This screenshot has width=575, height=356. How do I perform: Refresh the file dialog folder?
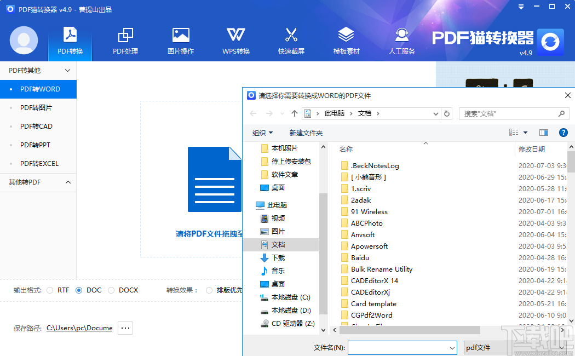[x=447, y=114]
